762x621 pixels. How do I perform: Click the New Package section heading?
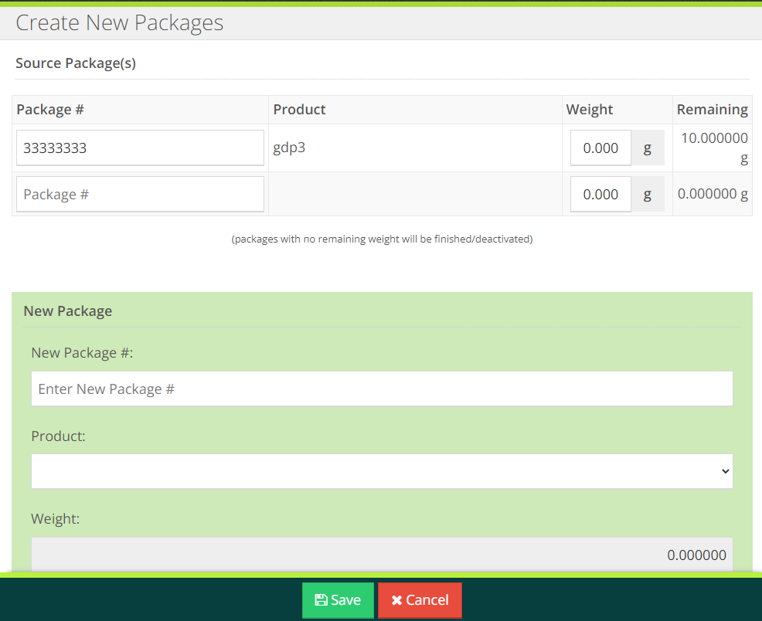[x=68, y=310]
